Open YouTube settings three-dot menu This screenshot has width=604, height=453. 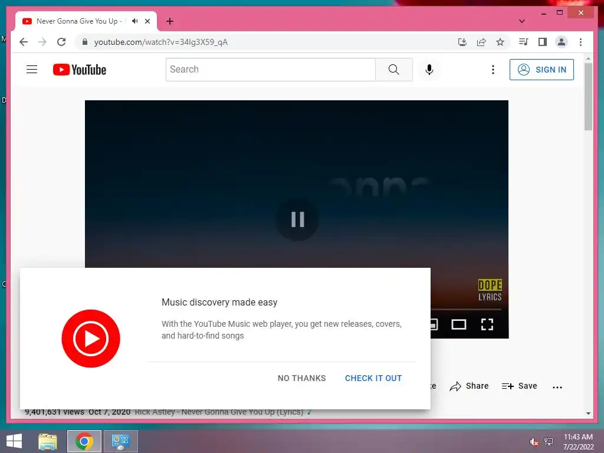click(x=493, y=70)
